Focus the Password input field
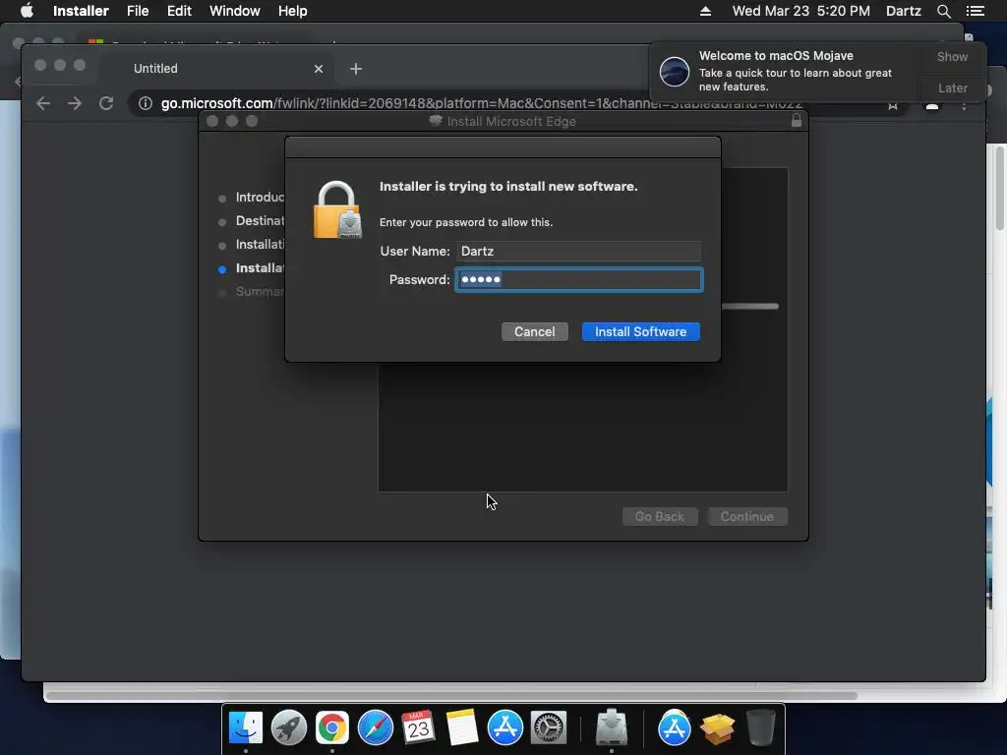The image size is (1007, 755). [x=579, y=280]
